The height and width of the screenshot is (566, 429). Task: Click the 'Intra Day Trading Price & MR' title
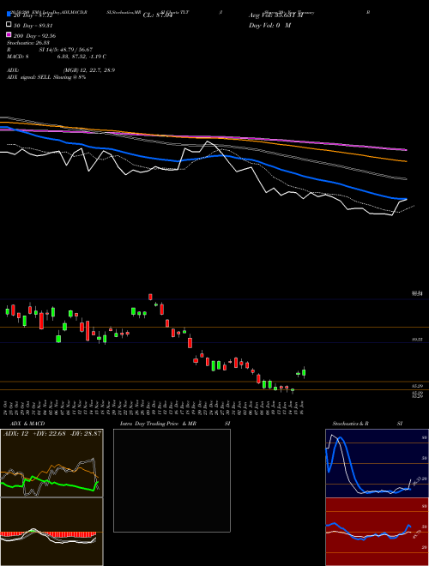158,424
